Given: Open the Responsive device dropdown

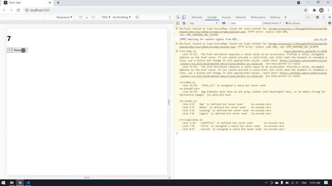Looking at the screenshot, I should pyautogui.click(x=64, y=17).
